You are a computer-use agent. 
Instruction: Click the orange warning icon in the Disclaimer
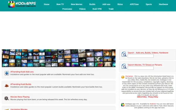pyautogui.click(x=123, y=77)
